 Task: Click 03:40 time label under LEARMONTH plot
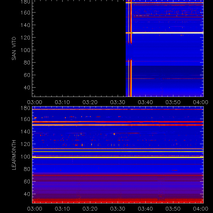(145, 209)
